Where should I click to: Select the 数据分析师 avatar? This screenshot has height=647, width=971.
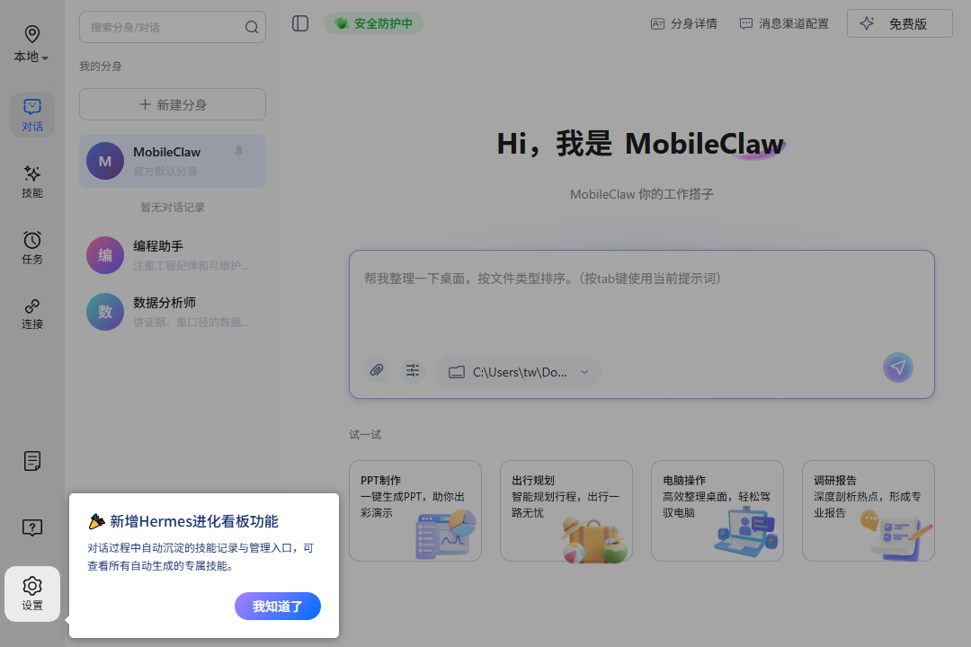pyautogui.click(x=172, y=312)
